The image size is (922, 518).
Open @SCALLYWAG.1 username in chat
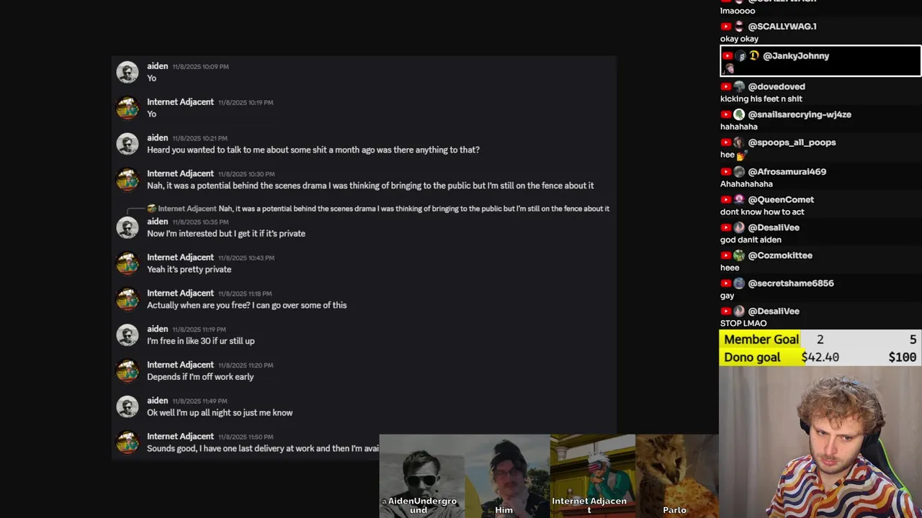[782, 27]
